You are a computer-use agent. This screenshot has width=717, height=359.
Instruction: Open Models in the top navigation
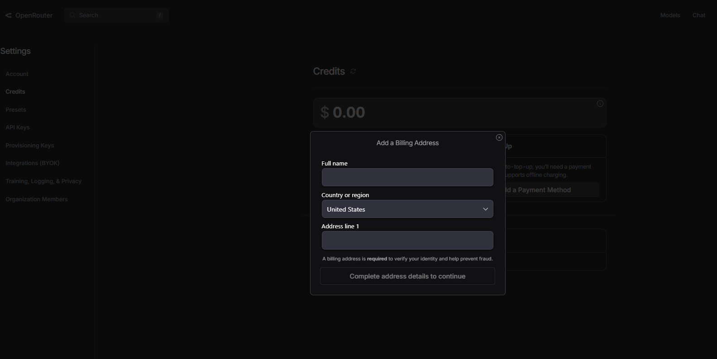click(x=670, y=15)
